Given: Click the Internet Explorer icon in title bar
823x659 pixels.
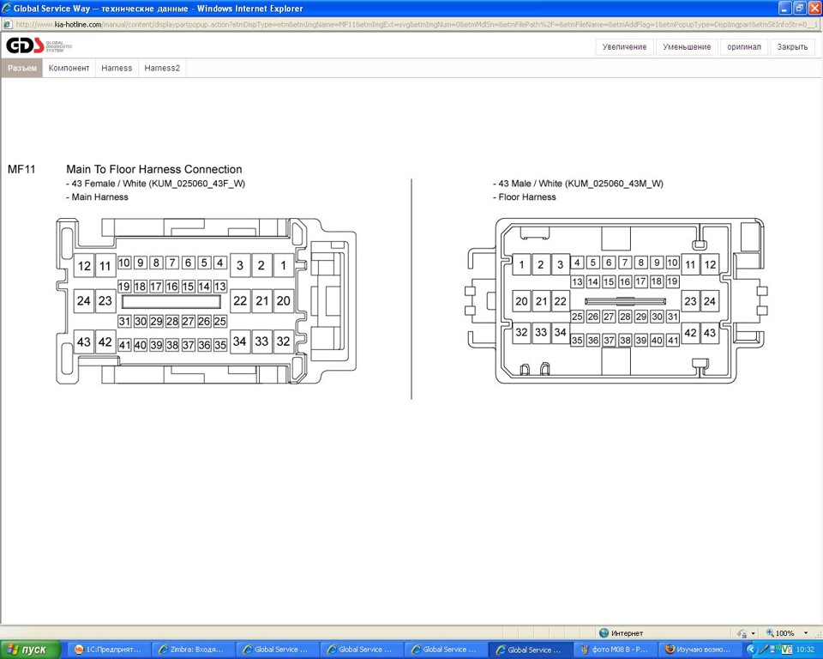Looking at the screenshot, I should [7, 8].
